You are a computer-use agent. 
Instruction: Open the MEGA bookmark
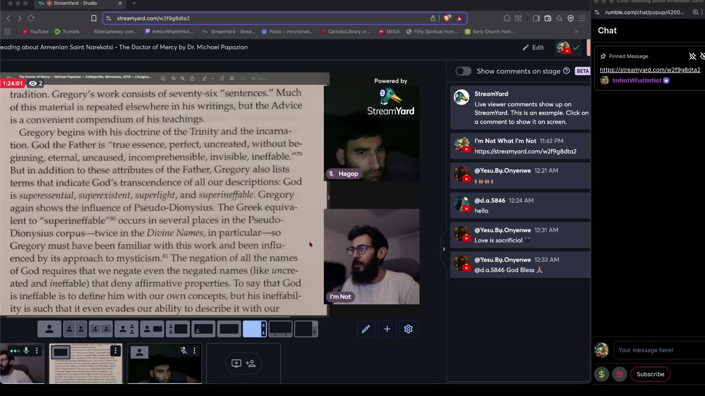[x=389, y=31]
